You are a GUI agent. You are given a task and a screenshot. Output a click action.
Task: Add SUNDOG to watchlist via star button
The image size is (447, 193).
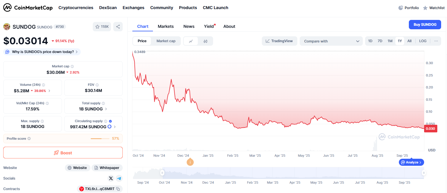click(102, 27)
